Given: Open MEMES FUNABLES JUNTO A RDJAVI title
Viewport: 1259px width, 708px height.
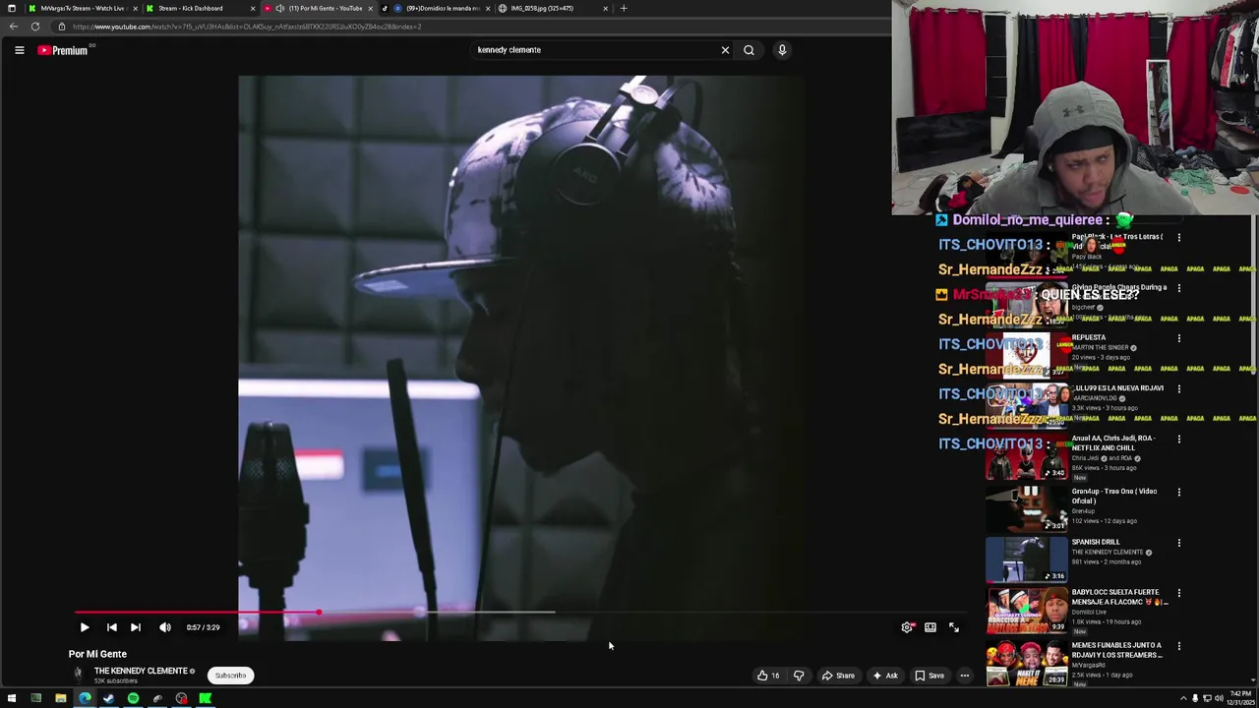Looking at the screenshot, I should tap(1117, 650).
